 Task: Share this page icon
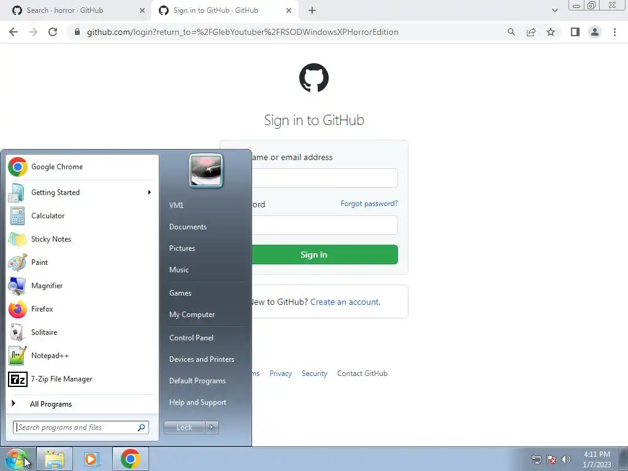pos(531,32)
